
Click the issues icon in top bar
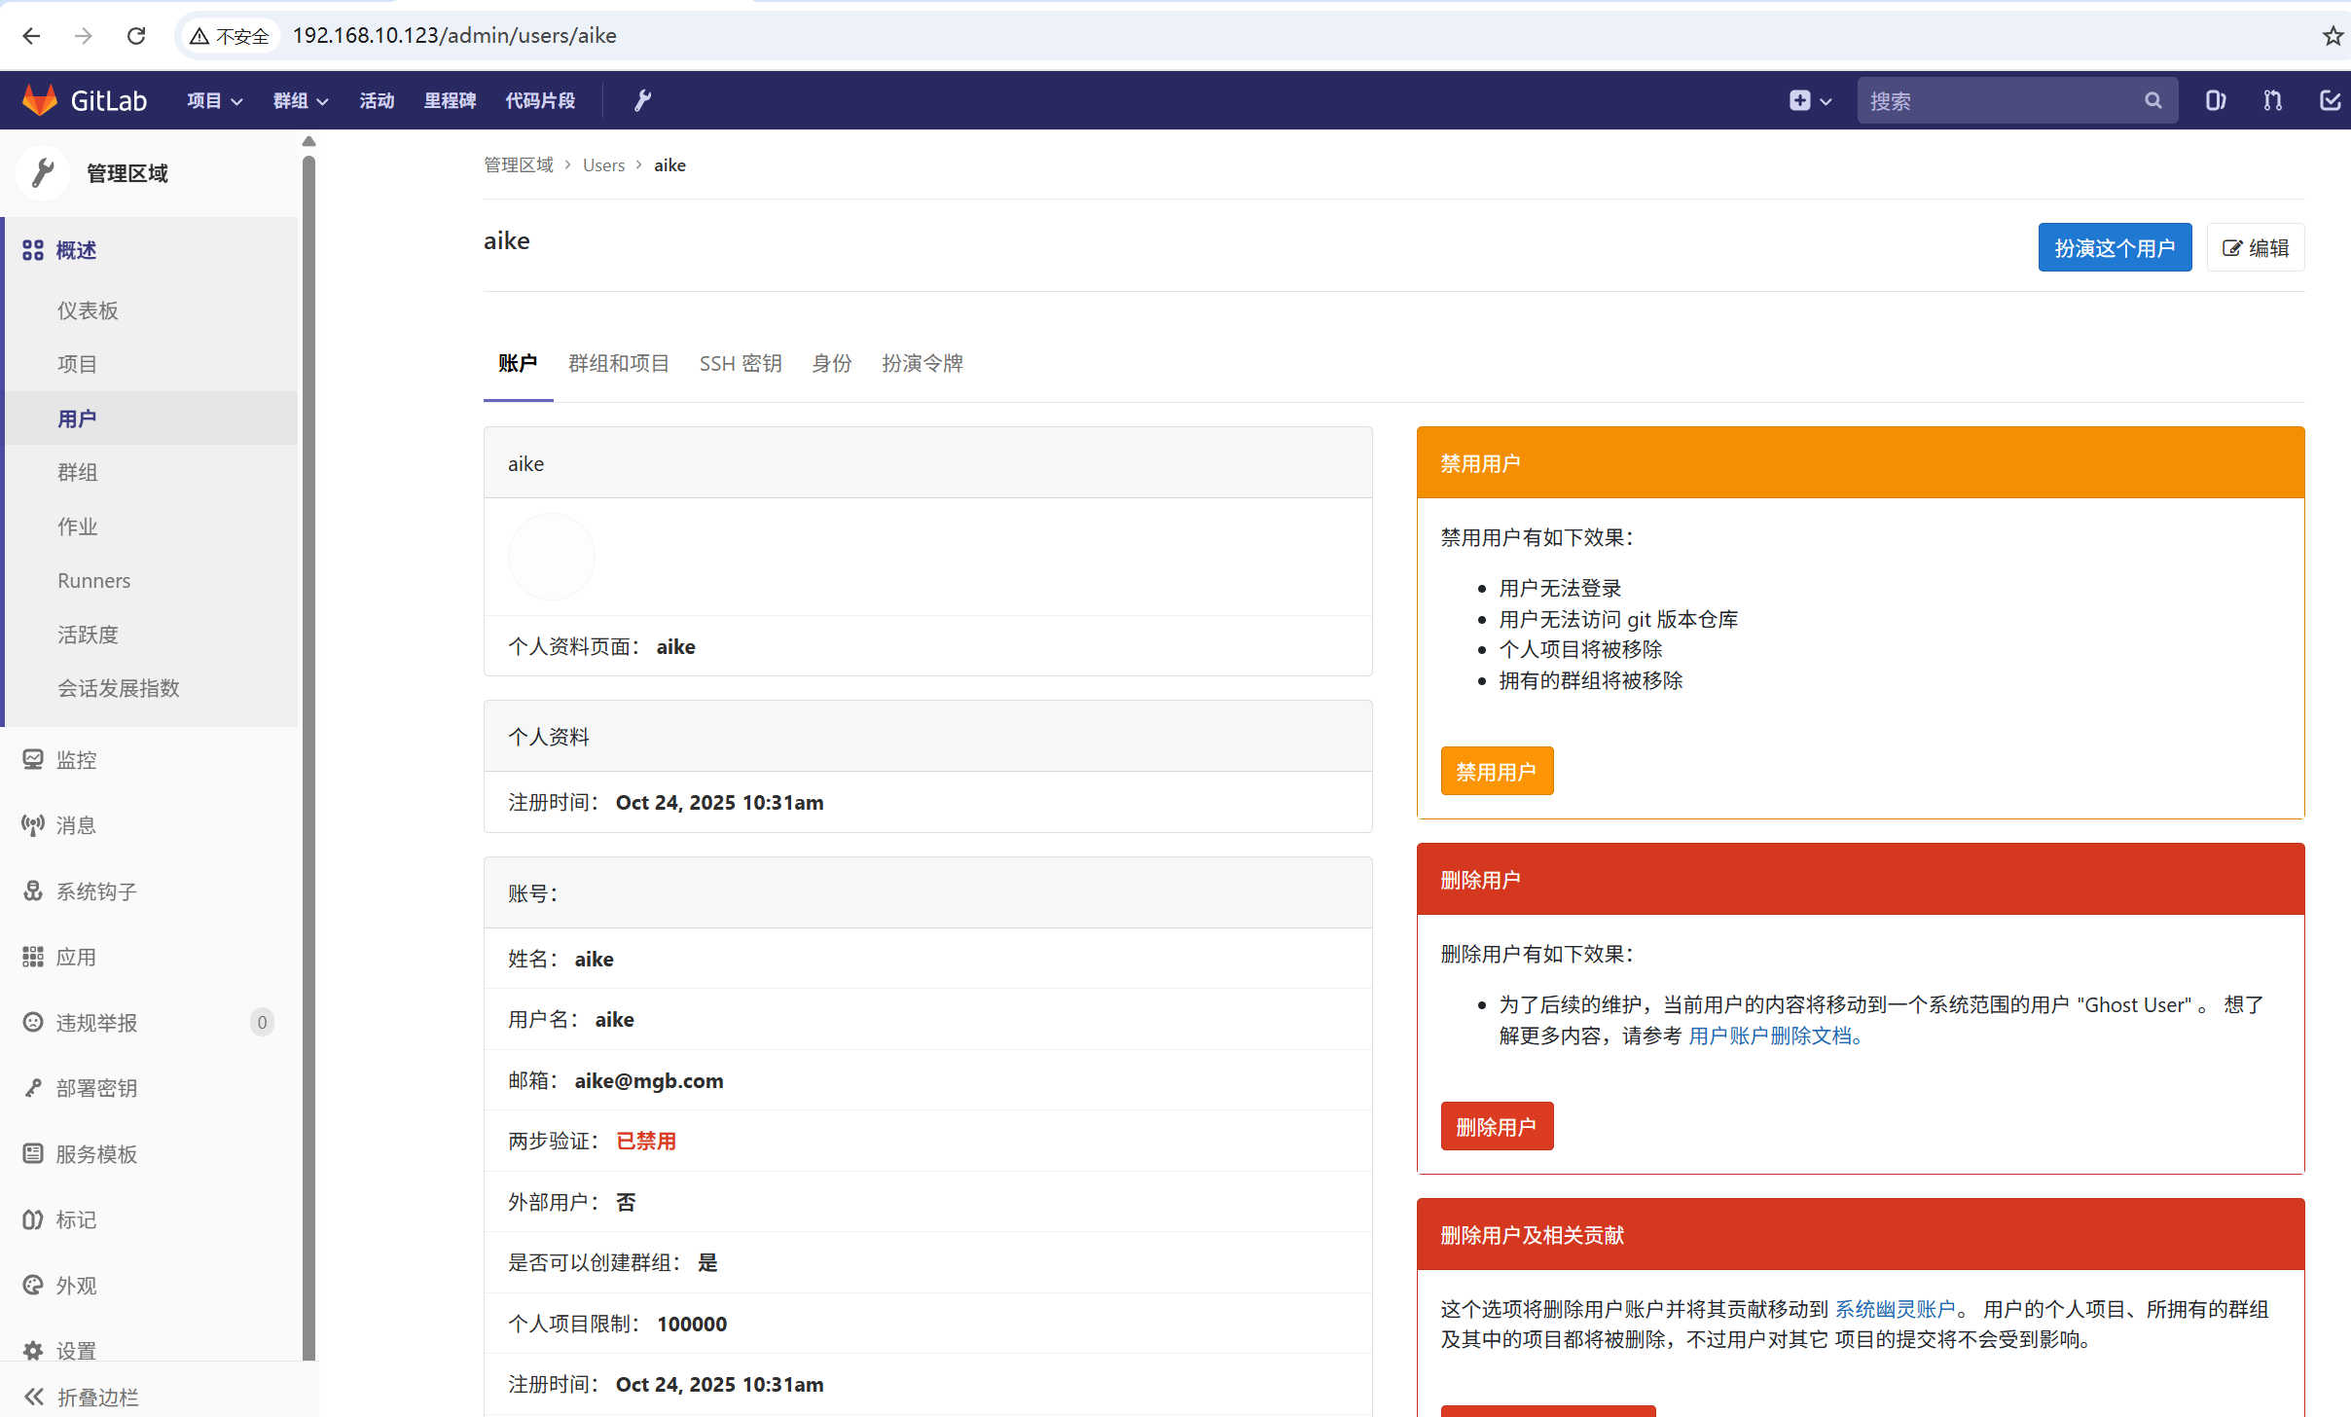tap(2215, 100)
